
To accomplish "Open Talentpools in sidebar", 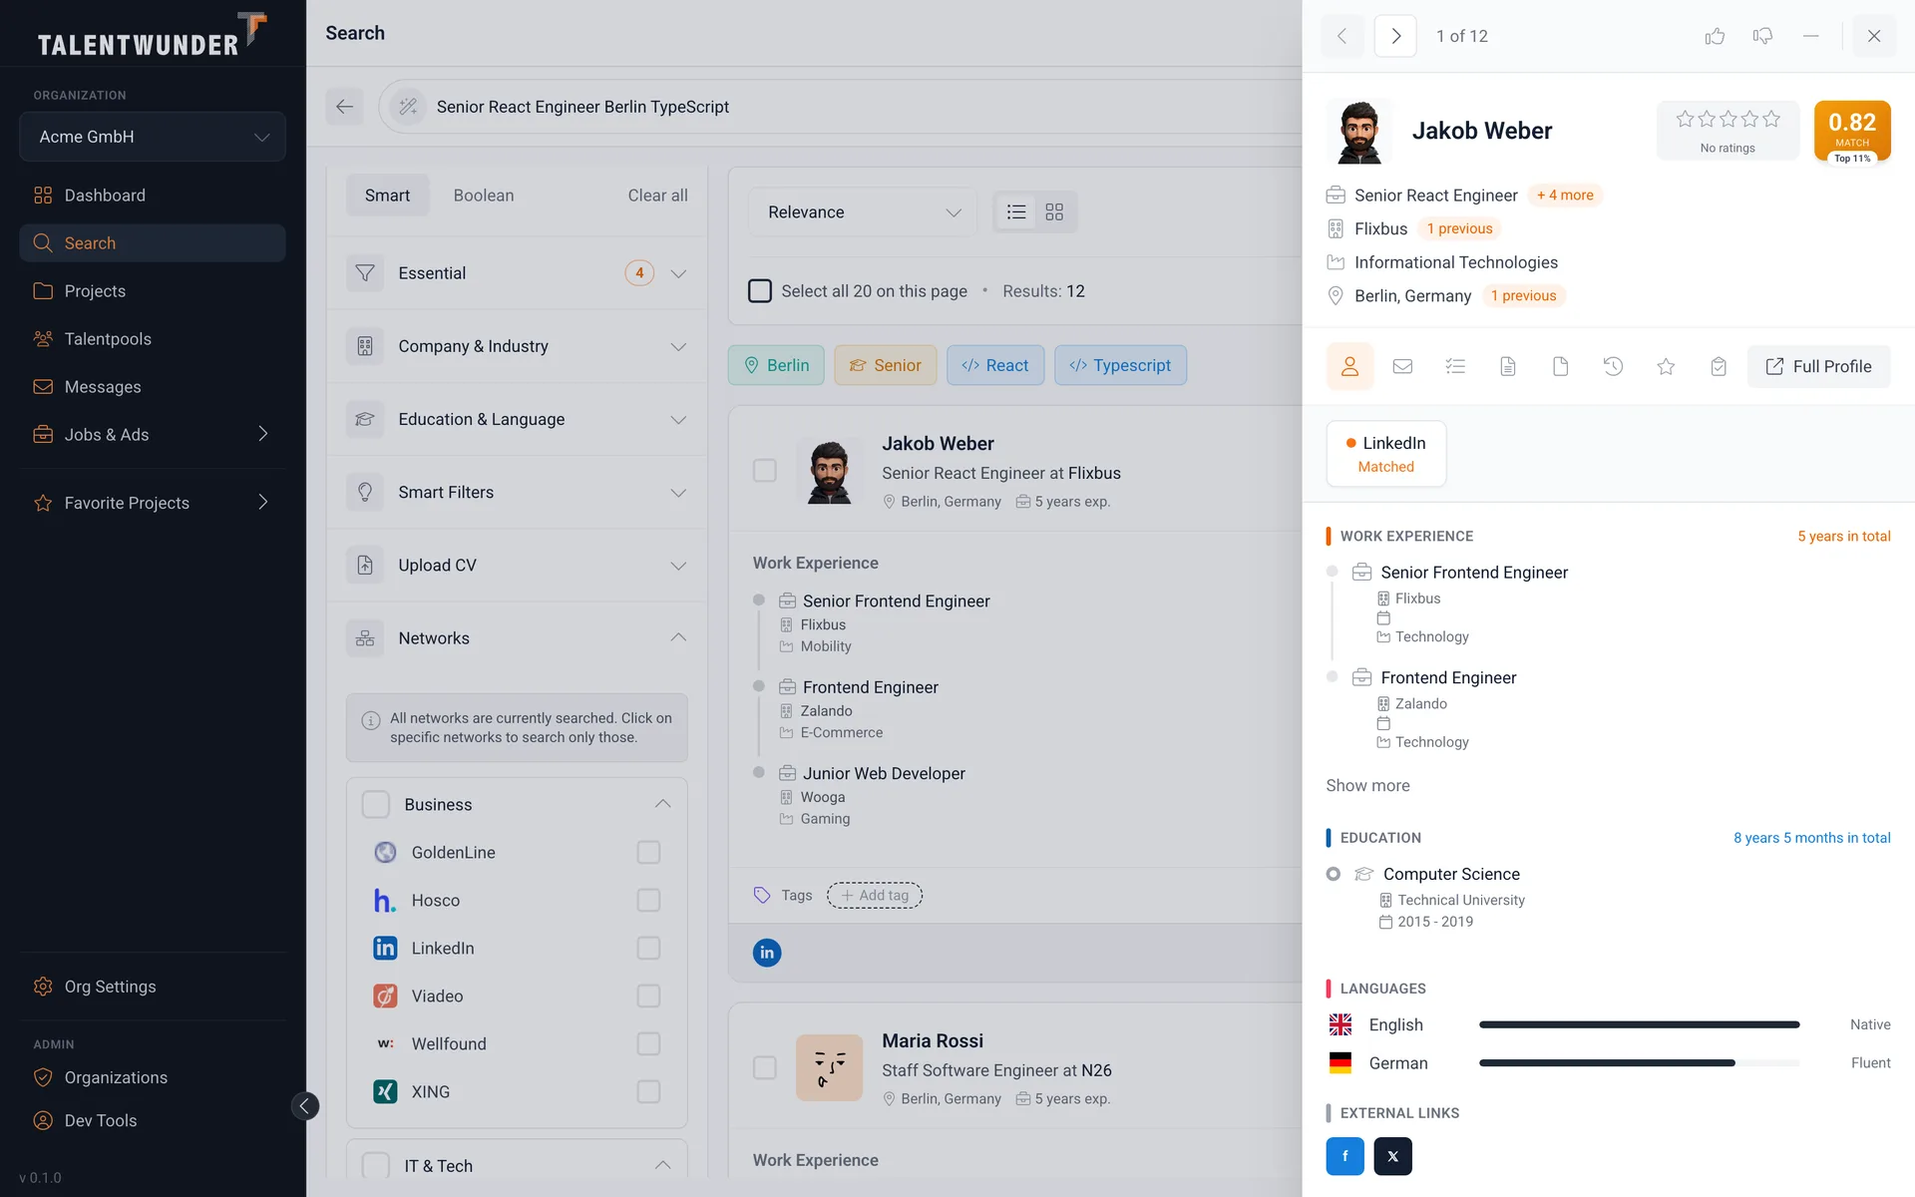I will click(x=153, y=339).
